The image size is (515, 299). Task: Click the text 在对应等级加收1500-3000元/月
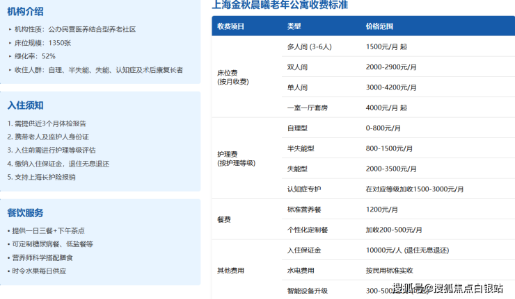(x=415, y=189)
